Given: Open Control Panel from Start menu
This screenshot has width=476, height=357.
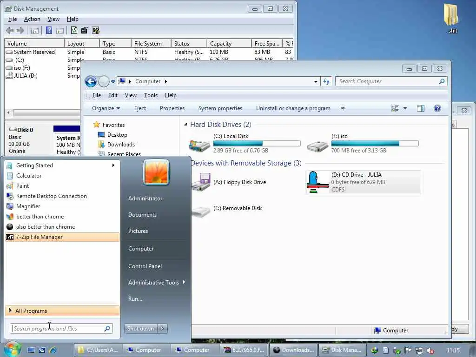Looking at the screenshot, I should click(145, 266).
